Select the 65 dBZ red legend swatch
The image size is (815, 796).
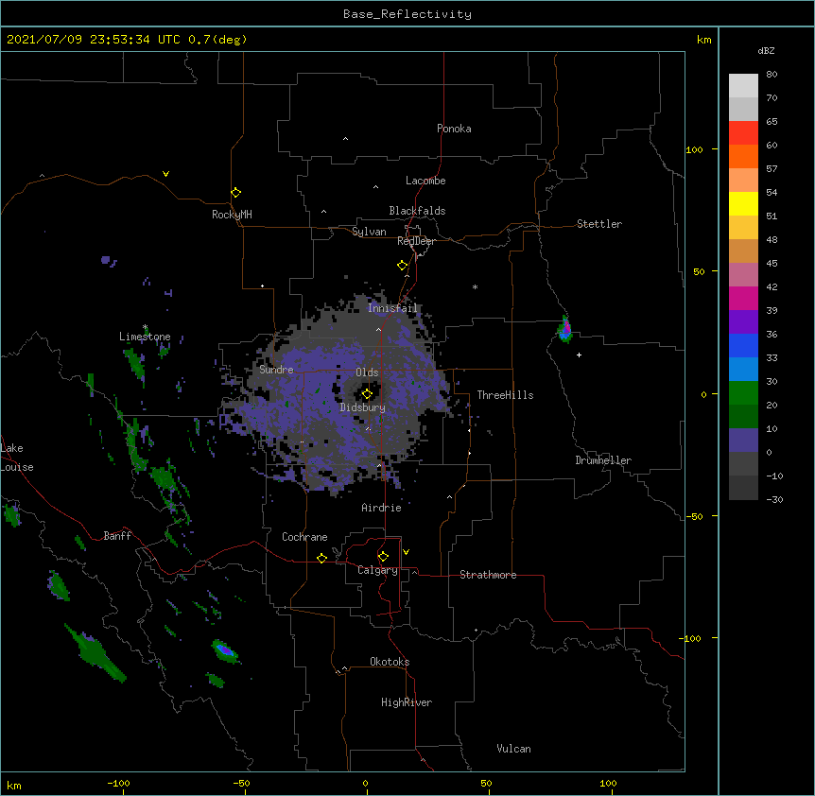tap(743, 132)
